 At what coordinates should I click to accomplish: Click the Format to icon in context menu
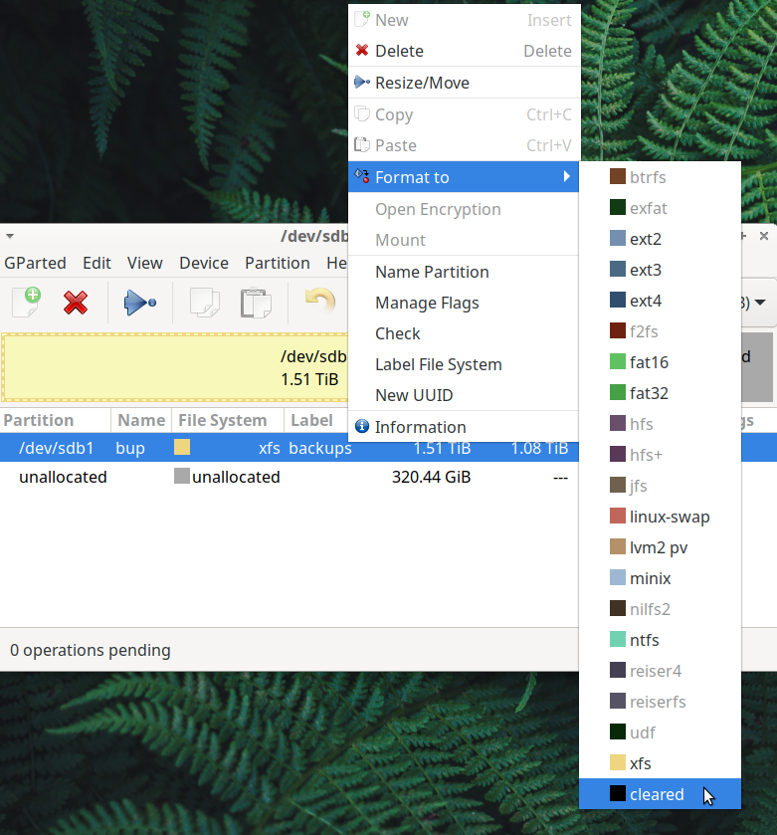362,176
